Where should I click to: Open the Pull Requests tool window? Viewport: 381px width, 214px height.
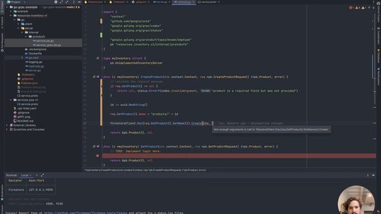pos(2,42)
